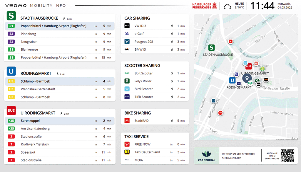Click the 11:44 clock display

(x=262, y=6)
